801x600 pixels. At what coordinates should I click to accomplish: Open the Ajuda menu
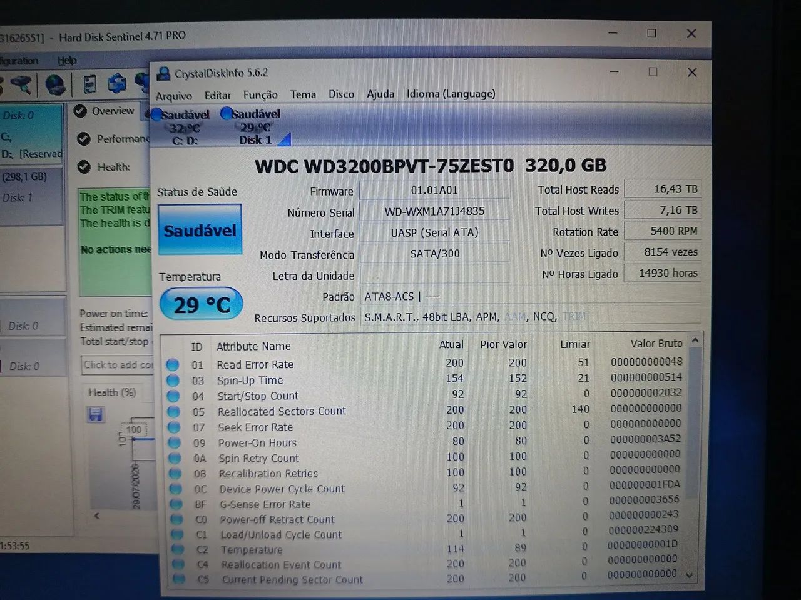pyautogui.click(x=380, y=94)
